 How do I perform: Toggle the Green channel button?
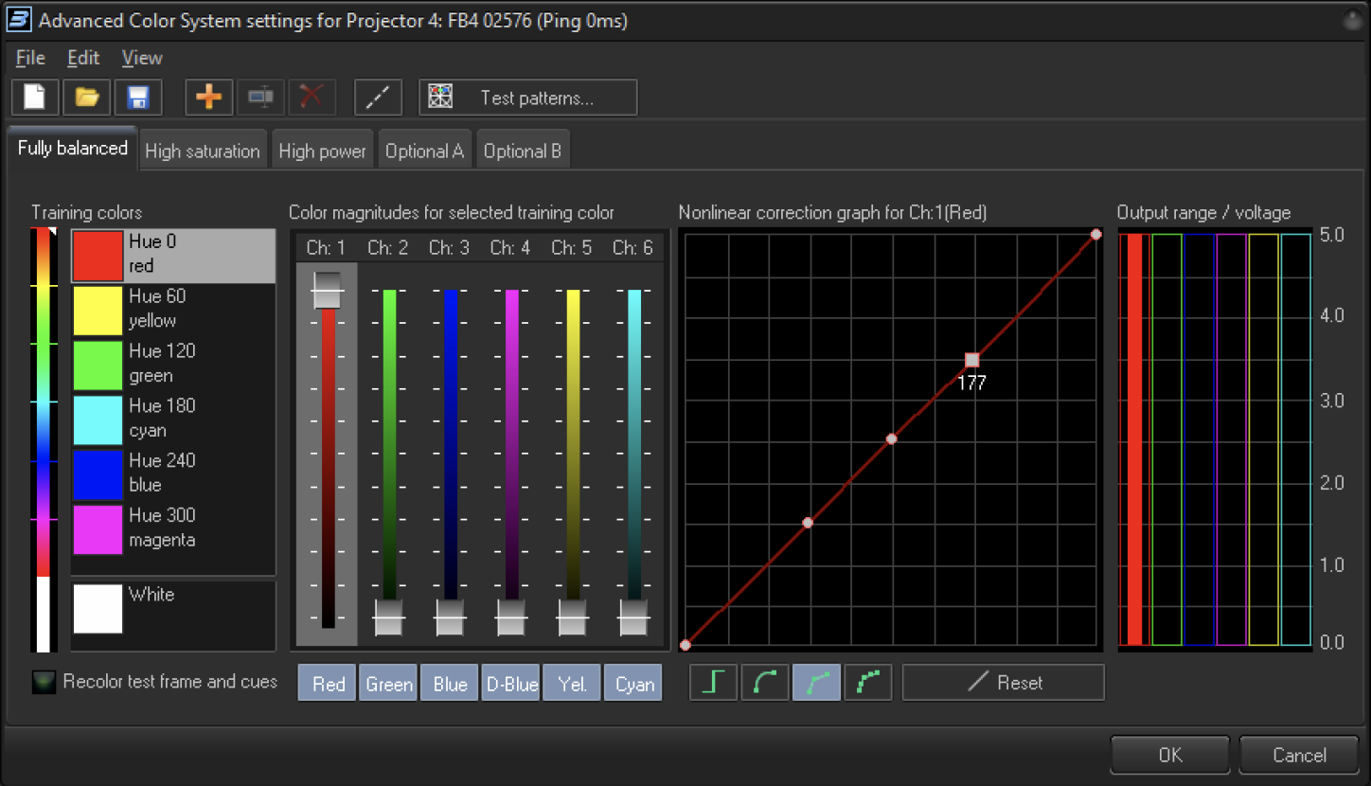[x=389, y=684]
